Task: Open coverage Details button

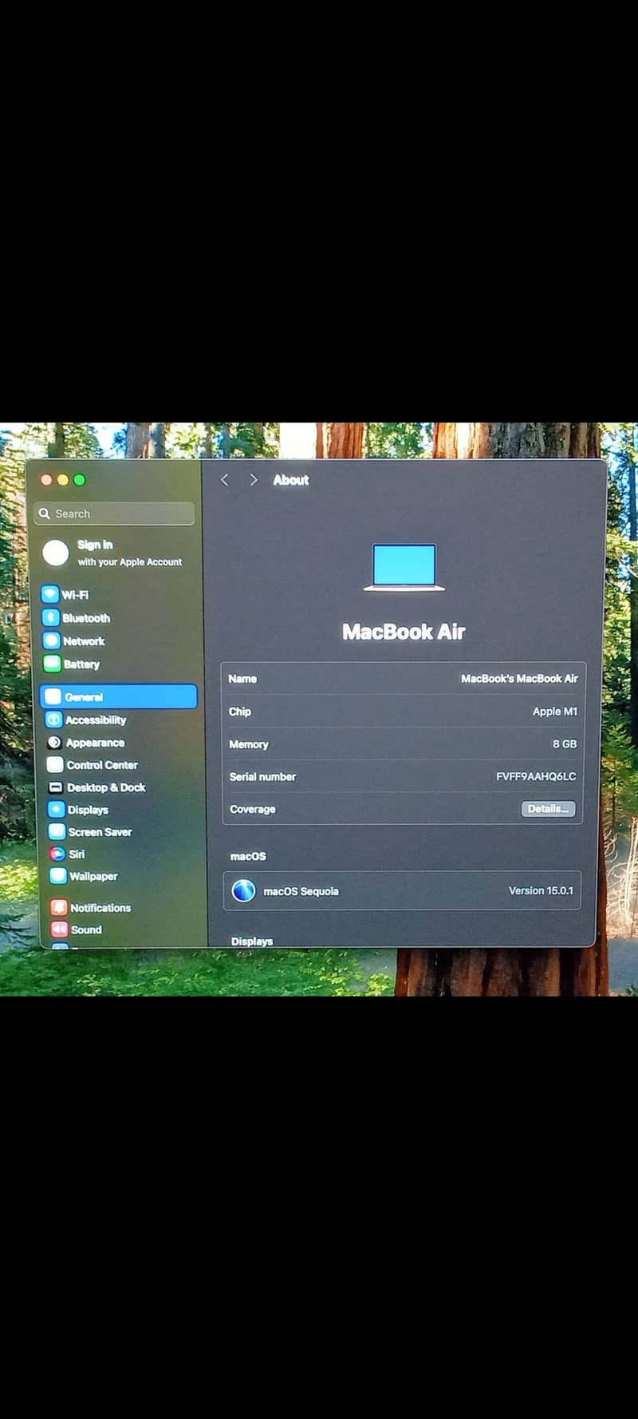Action: tap(548, 809)
